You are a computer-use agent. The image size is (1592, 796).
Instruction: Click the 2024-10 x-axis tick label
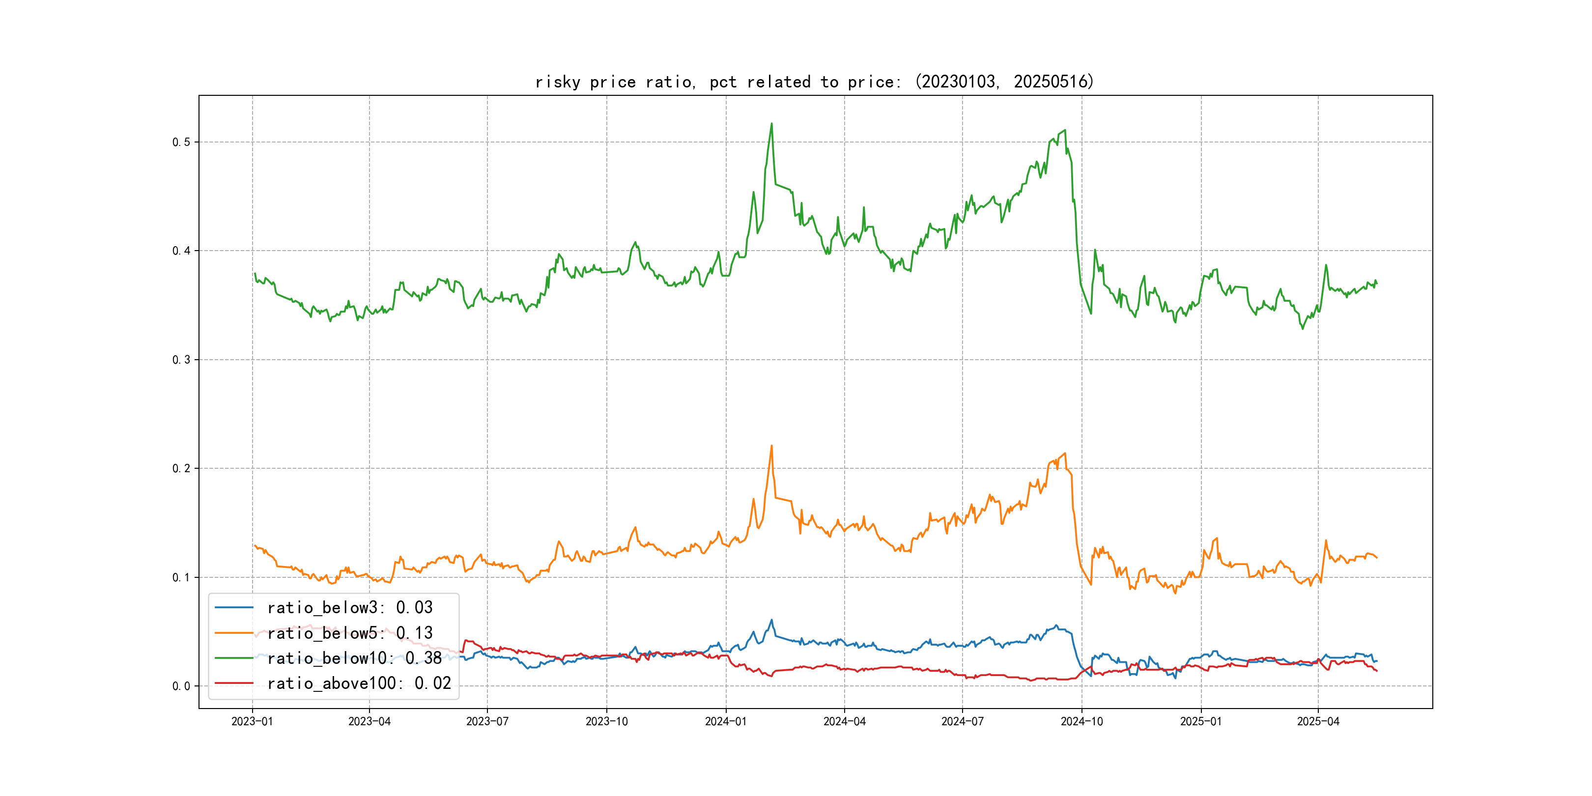tap(1081, 721)
